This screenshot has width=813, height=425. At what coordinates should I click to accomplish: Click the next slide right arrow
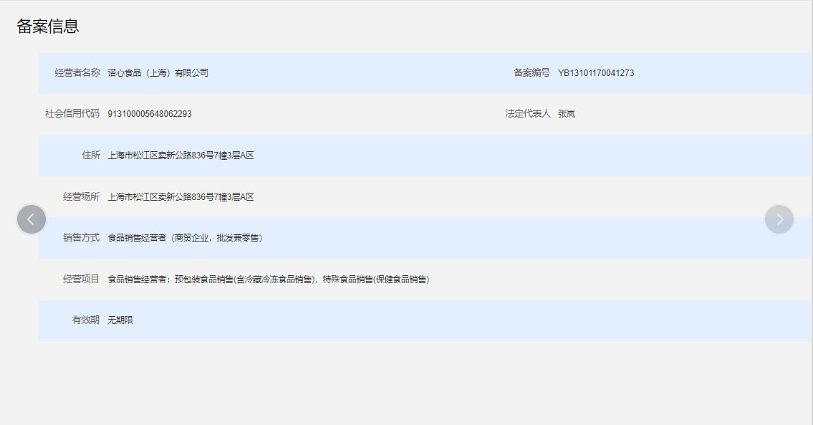[779, 219]
